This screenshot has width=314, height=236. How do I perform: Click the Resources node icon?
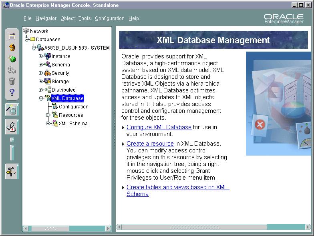pyautogui.click(x=55, y=114)
